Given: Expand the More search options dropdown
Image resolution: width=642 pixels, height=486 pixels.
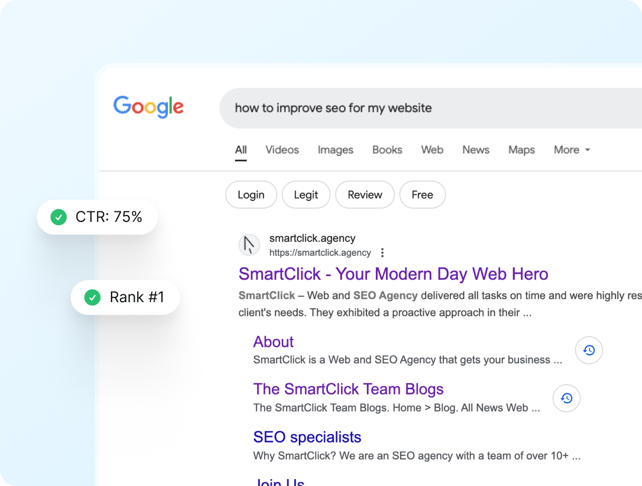Looking at the screenshot, I should point(572,150).
